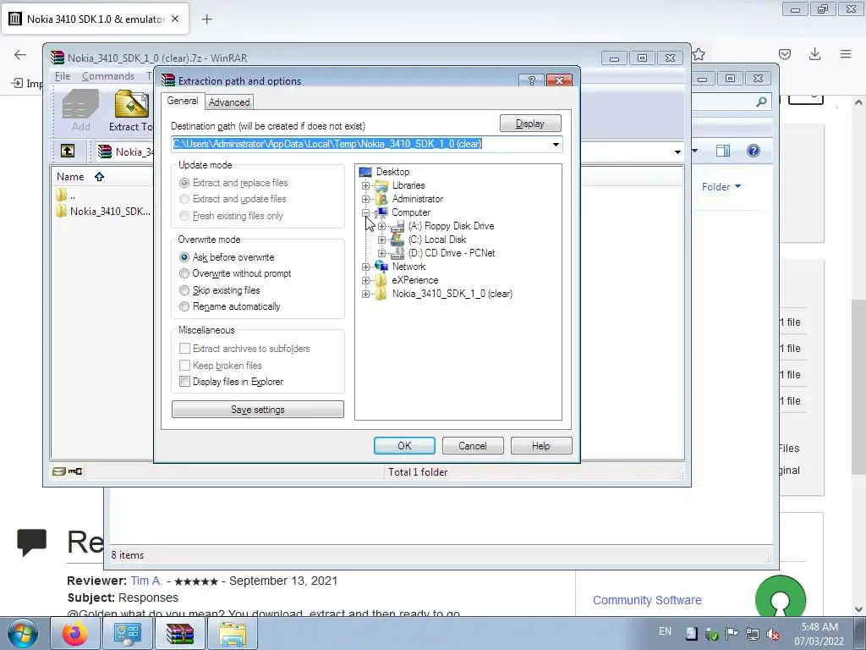The height and width of the screenshot is (650, 866).
Task: Expand the (D:) CD Drive node
Action: click(381, 253)
